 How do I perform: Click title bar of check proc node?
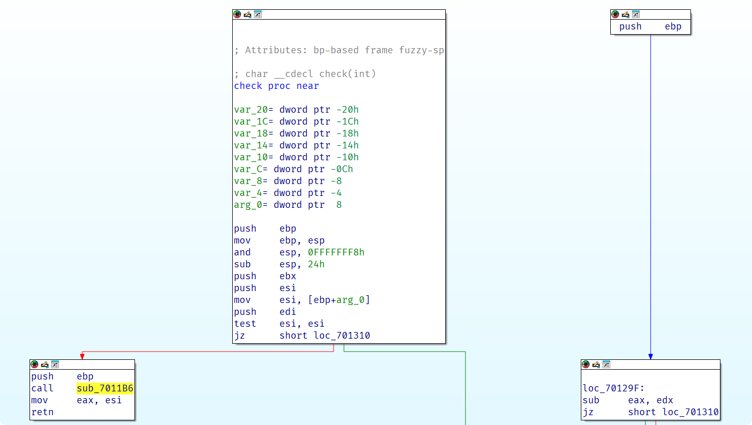pos(339,14)
